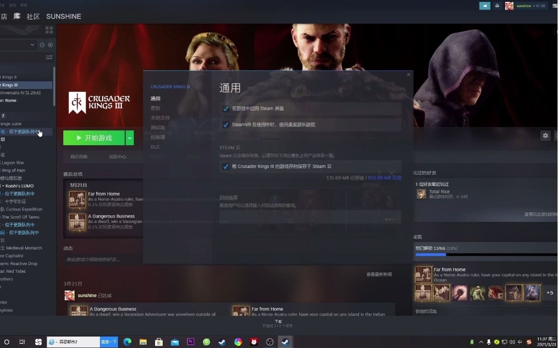The height and width of the screenshot is (348, 558).
Task: Open the advanced filter sliders icon
Action: click(x=49, y=57)
